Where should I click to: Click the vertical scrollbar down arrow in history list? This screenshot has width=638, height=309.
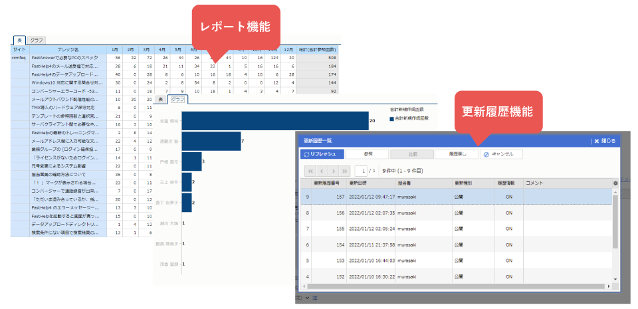(615, 279)
